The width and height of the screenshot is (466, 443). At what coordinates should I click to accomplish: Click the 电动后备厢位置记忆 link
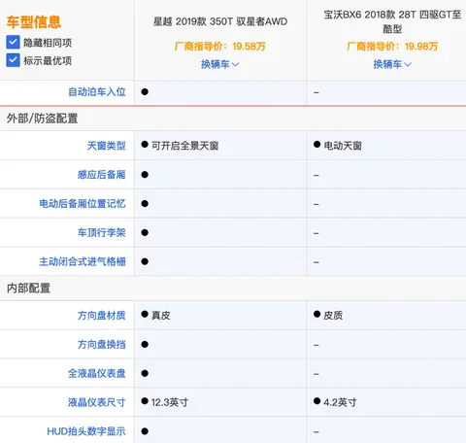click(x=83, y=204)
